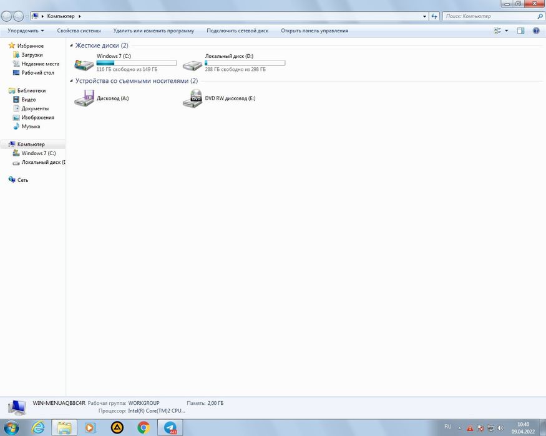
Task: Open the Windows Start button
Action: tap(11, 427)
